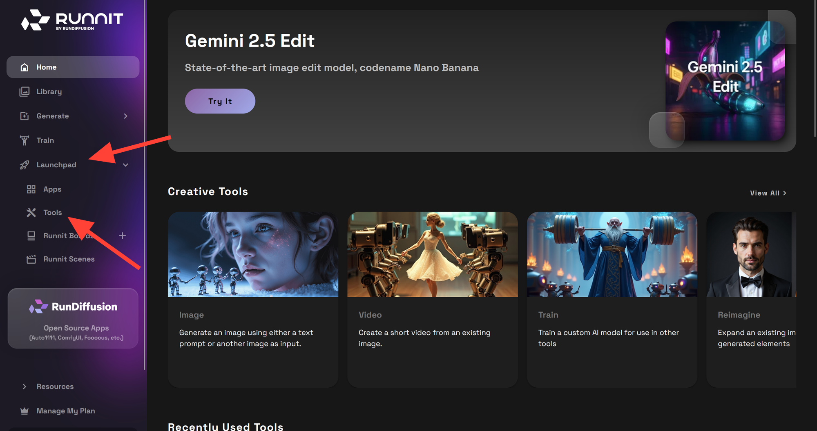817x431 pixels.
Task: Expand the Resources section
Action: click(25, 386)
